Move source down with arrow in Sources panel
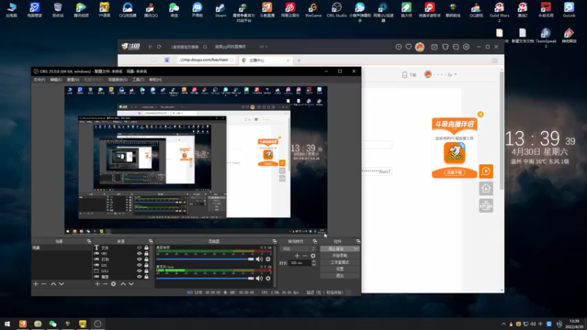The image size is (587, 330). point(131,284)
